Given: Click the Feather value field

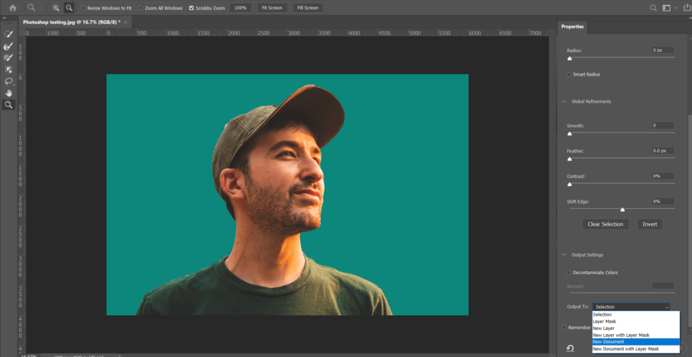Looking at the screenshot, I should click(x=663, y=150).
